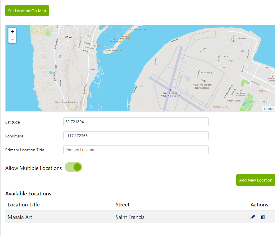279x236 pixels.
Task: Click the Street column header
Action: point(122,205)
